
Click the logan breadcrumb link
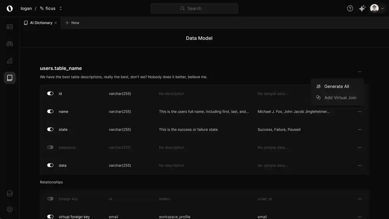[26, 8]
